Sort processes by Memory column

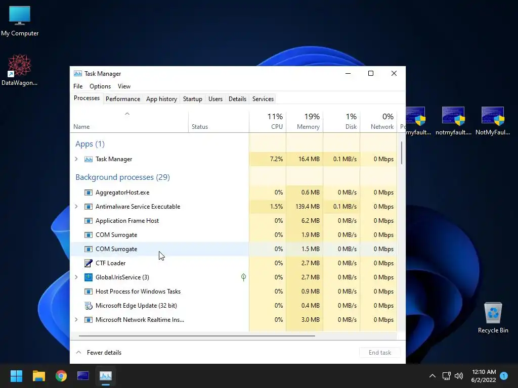click(x=305, y=122)
